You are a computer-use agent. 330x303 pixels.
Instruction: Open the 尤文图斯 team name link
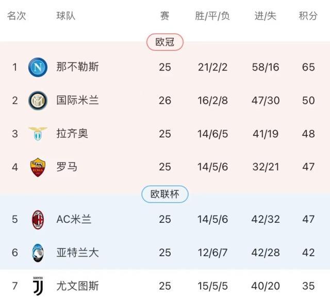[78, 286]
